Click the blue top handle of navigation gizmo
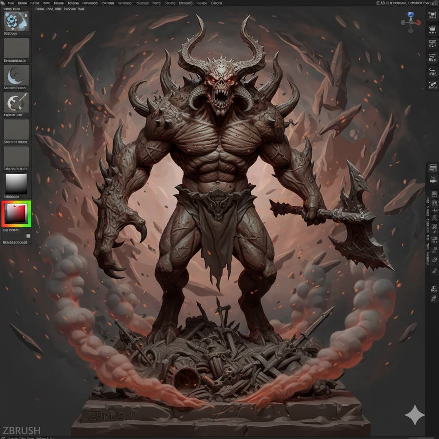 point(411,15)
